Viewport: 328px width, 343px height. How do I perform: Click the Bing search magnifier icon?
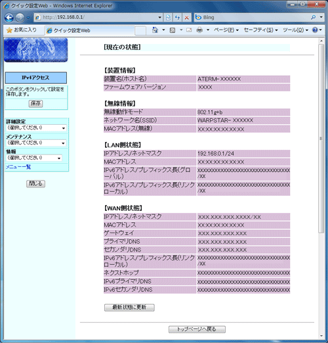click(313, 17)
